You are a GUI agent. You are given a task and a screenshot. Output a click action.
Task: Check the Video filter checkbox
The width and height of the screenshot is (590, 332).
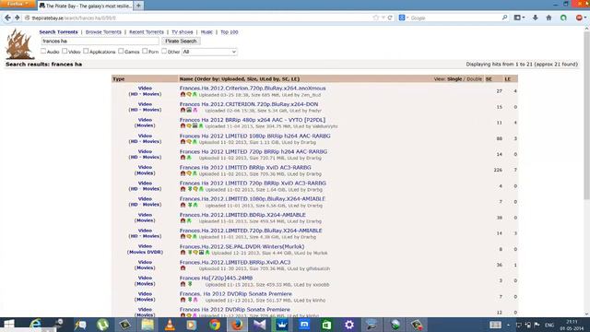(x=65, y=51)
